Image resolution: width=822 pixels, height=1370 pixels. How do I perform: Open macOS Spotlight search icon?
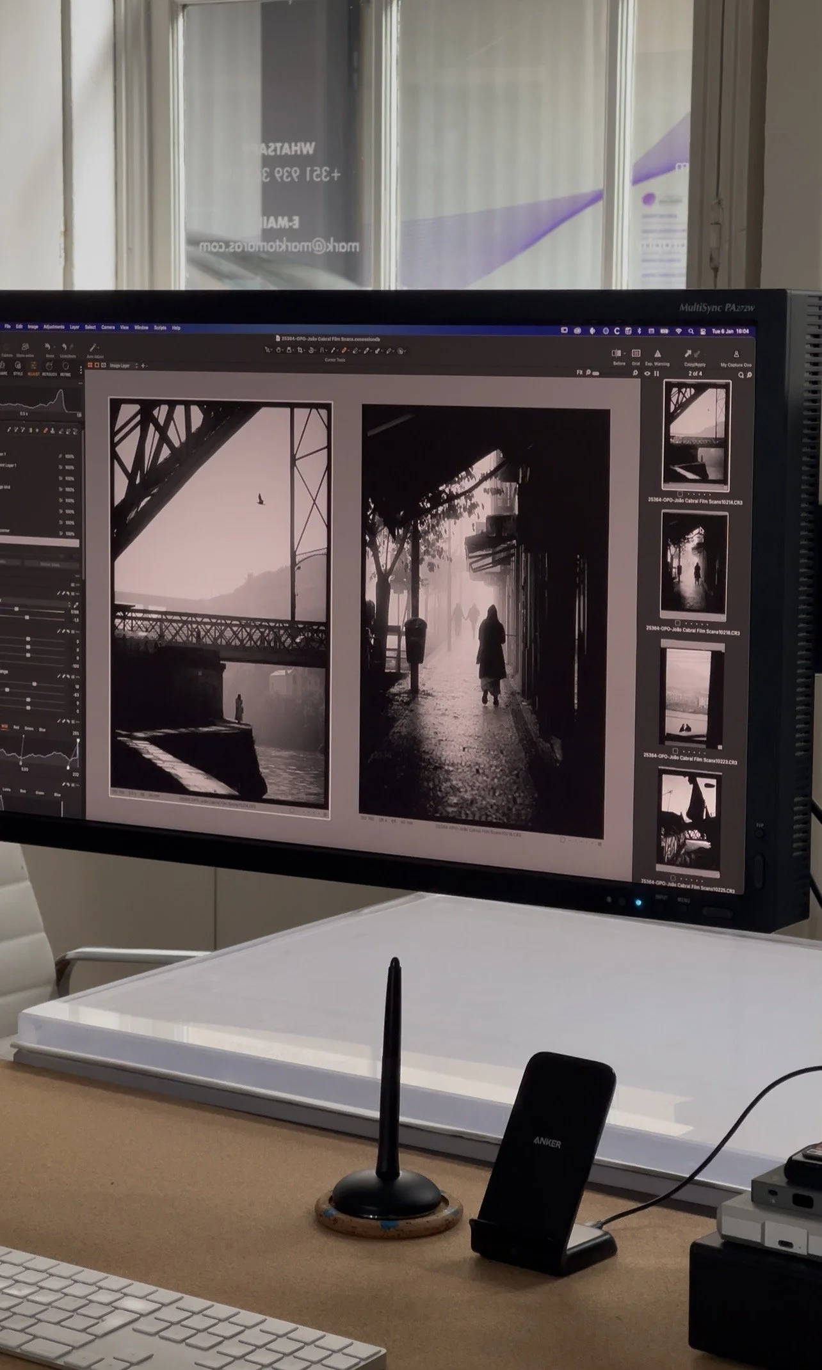point(691,331)
